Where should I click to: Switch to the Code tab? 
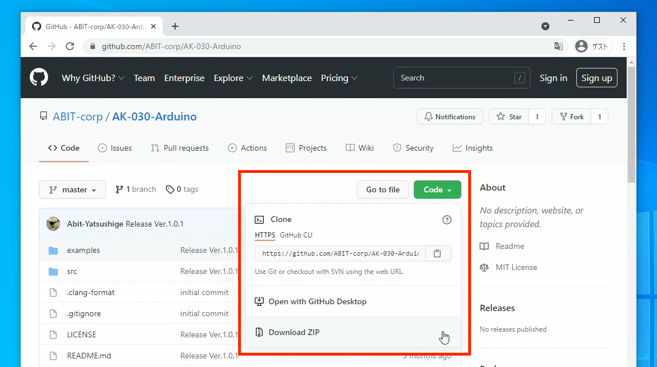coord(64,148)
